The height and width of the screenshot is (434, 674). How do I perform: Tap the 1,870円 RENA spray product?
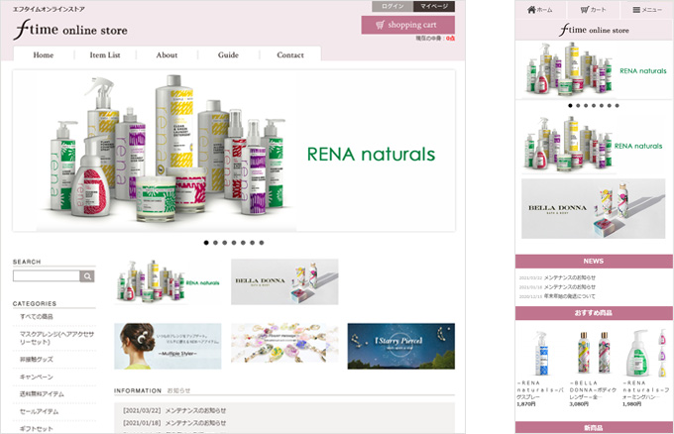(x=540, y=369)
